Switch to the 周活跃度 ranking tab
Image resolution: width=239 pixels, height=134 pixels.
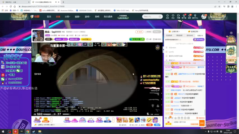tap(179, 35)
